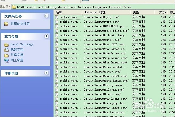Click the 文件夹任务 panel title
Viewport: 175px width, 117px height.
click(x=13, y=16)
